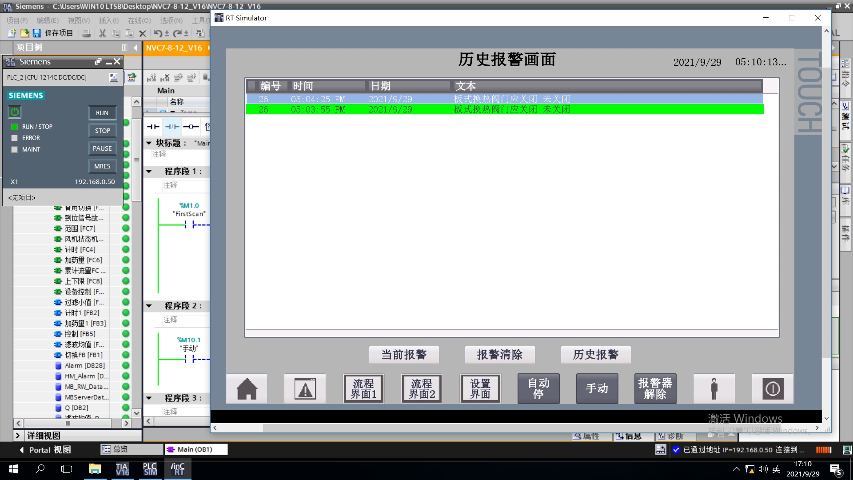Open the alarm warning triangle screen

point(305,389)
